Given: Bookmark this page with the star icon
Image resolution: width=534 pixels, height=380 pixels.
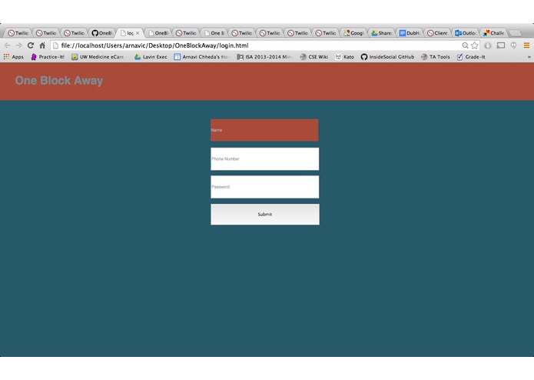Looking at the screenshot, I should point(474,45).
